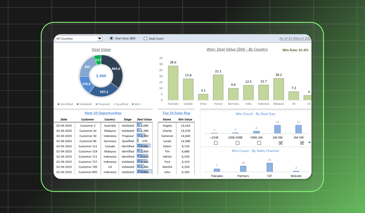Screen dimensions: 365x213
Task: Uncheck the 3M-5M deal size checkbox
Action: pyautogui.click(x=302, y=143)
